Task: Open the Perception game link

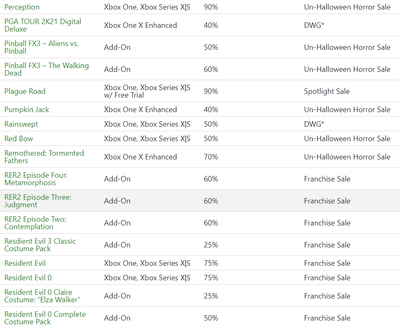Action: click(x=22, y=7)
